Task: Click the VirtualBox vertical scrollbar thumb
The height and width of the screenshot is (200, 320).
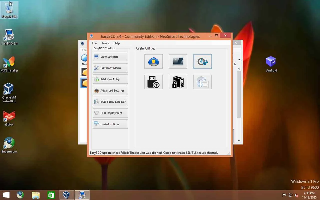Action: tap(239, 94)
